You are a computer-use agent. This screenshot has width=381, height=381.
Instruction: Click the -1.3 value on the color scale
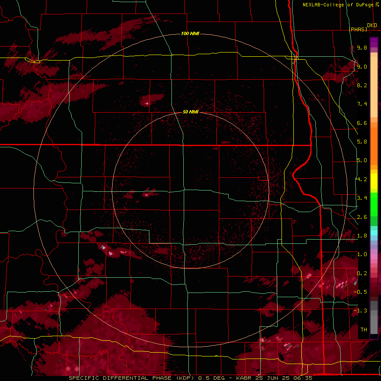(360, 311)
